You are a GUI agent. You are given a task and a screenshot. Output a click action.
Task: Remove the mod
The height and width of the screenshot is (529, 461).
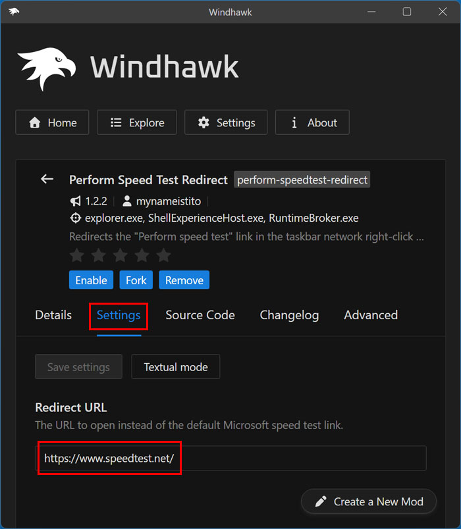coord(184,280)
